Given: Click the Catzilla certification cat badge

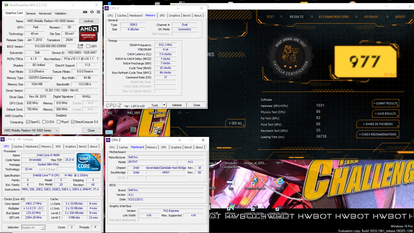Looking at the screenshot, I should 291,56.
